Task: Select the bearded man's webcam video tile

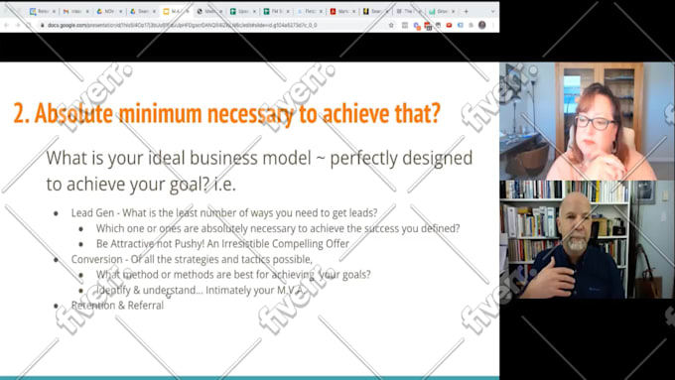Action: click(x=588, y=239)
